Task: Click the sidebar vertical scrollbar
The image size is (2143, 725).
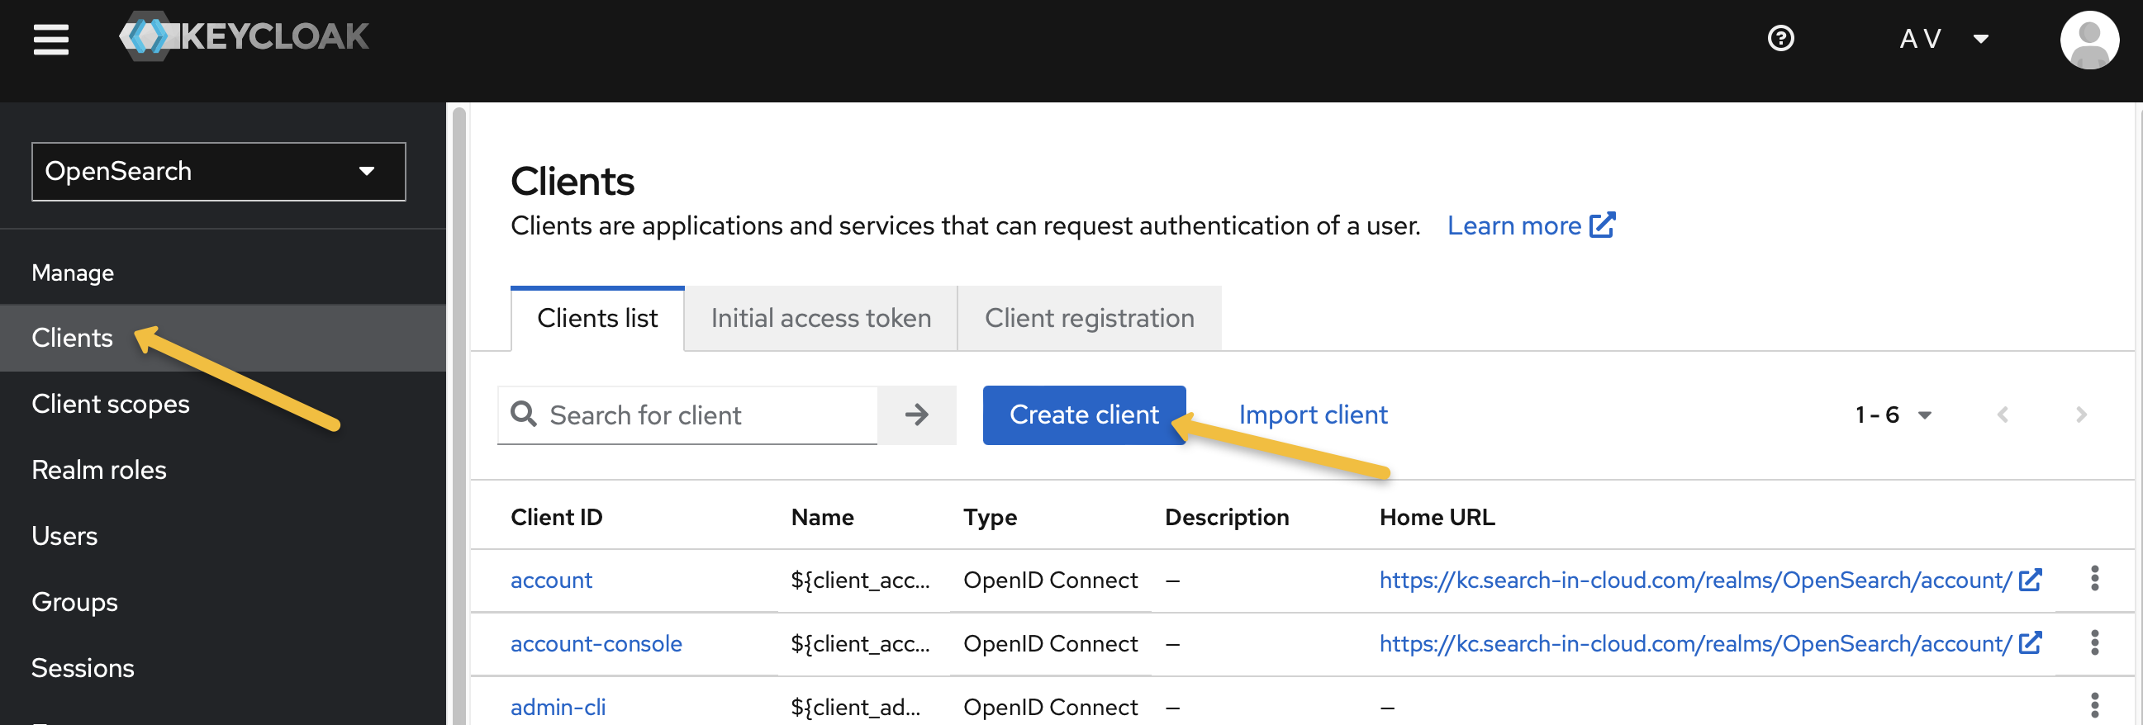Action: pos(459,415)
